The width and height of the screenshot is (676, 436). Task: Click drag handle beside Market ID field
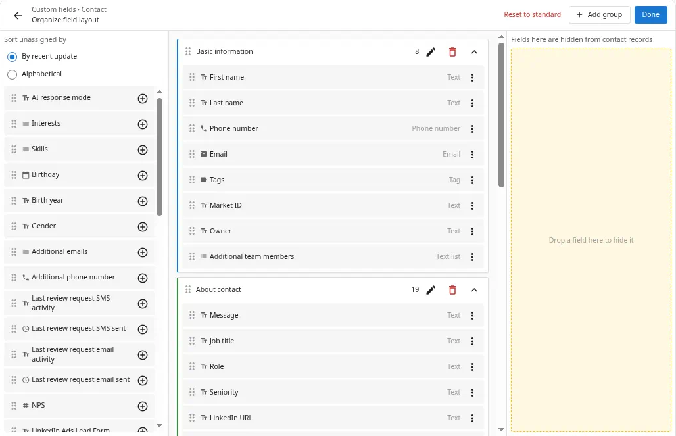192,206
